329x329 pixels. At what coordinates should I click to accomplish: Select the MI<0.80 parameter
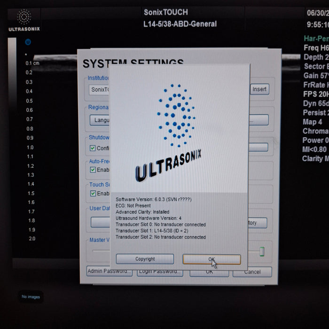314,149
